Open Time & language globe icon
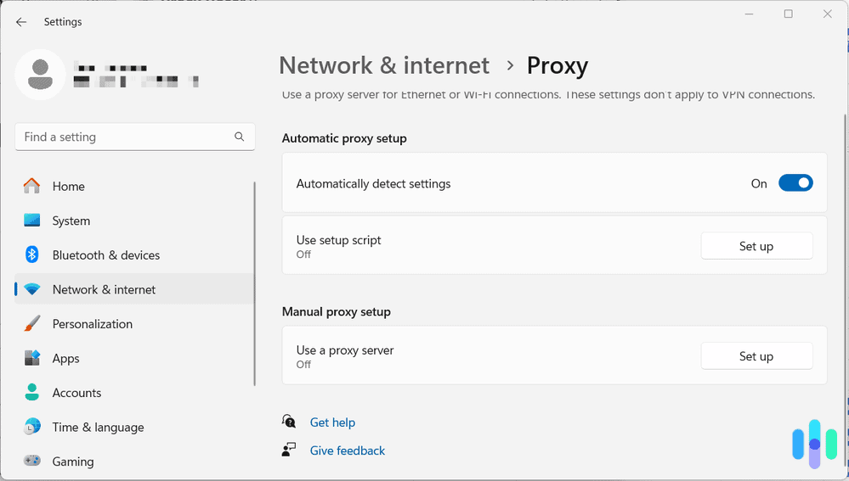Screen dimensions: 849x481 click(x=32, y=427)
